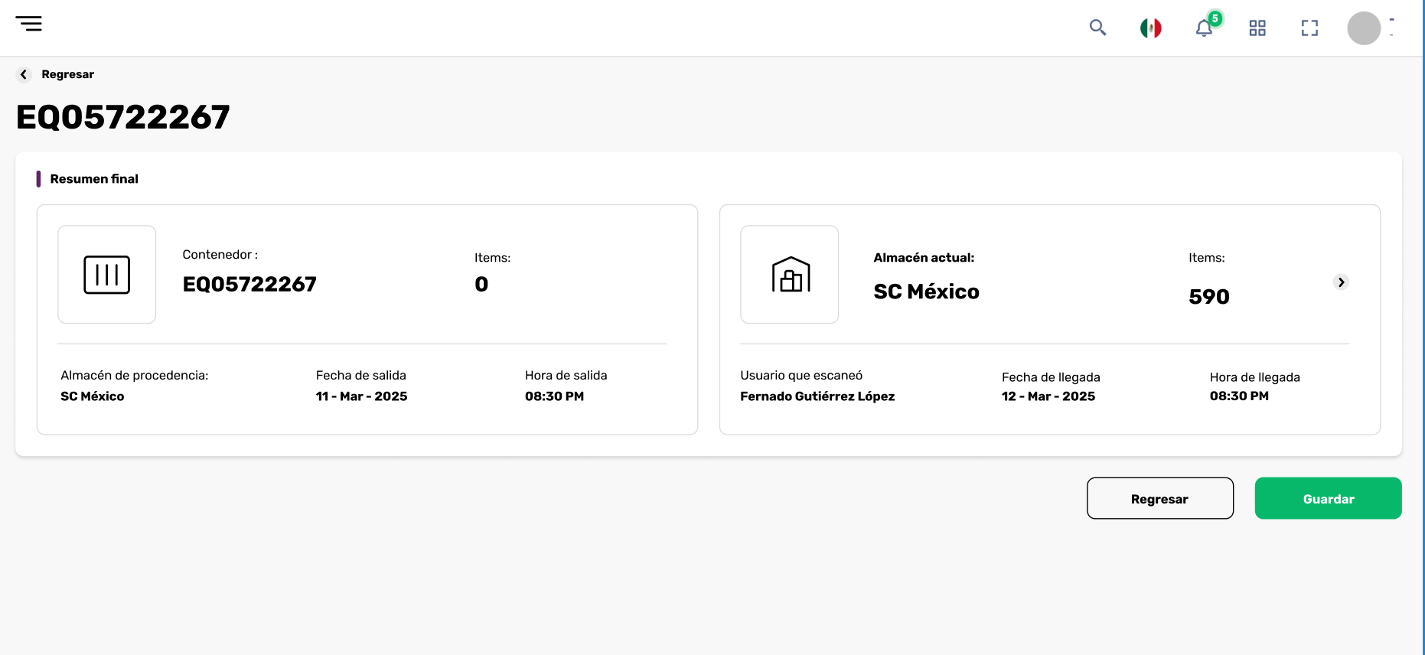Toggle fullscreen mode icon
Image resolution: width=1425 pixels, height=655 pixels.
[1309, 28]
